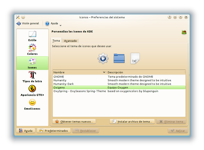
Task: Select the OxySpring Spring-Theme row
Action: click(80, 91)
